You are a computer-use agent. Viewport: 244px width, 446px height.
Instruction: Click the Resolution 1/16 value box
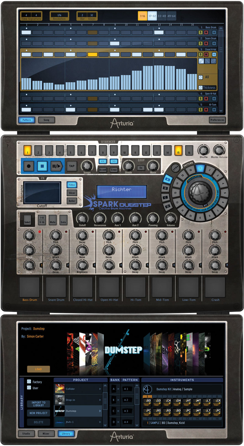[59, 15]
